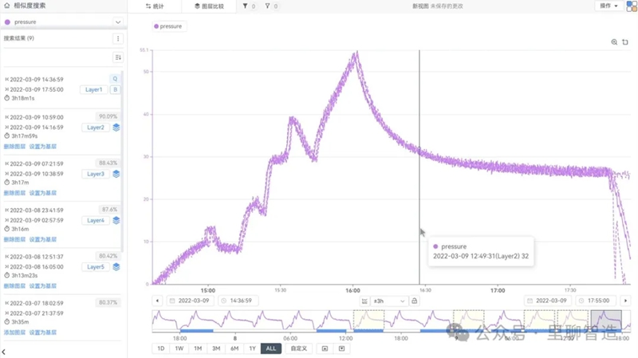This screenshot has width=638, height=358.
Task: Switch to the 图层比较 tab
Action: point(209,6)
